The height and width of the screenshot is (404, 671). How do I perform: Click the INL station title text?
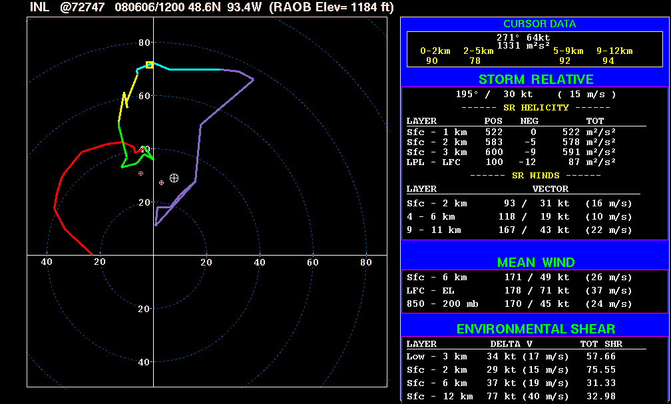[x=39, y=7]
